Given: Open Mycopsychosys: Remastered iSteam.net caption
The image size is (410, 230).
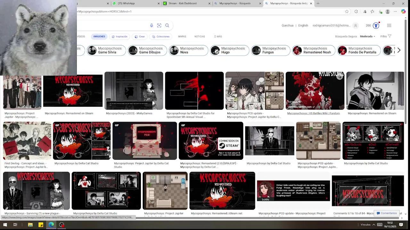Looking at the screenshot, I should pyautogui.click(x=217, y=213).
